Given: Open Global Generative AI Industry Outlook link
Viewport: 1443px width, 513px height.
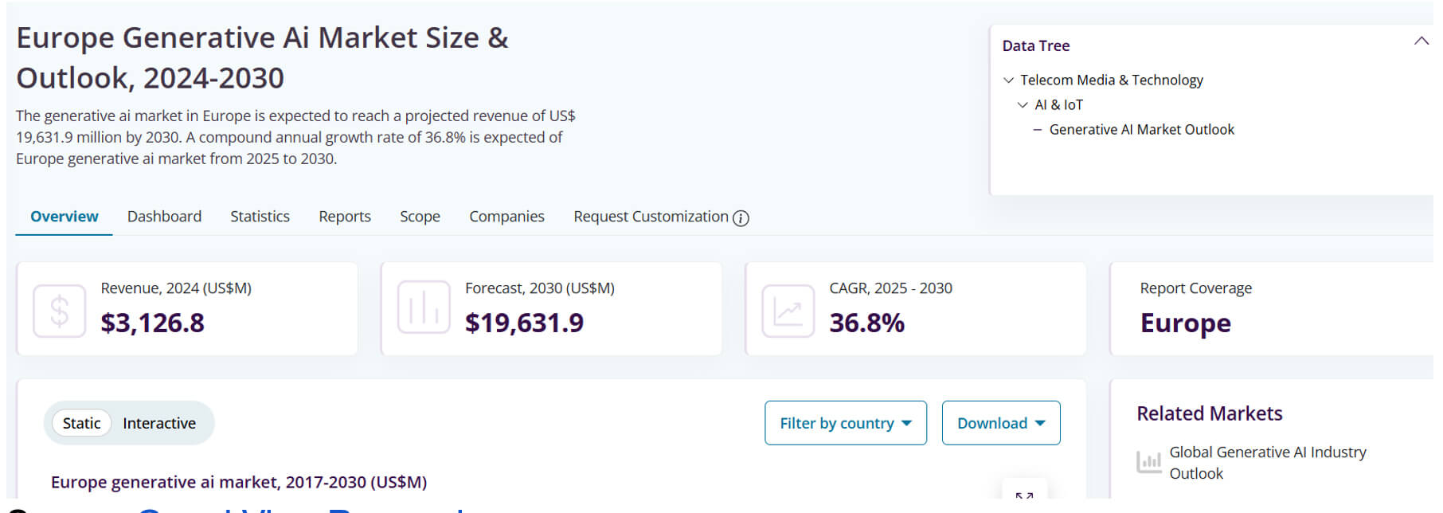Looking at the screenshot, I should point(1266,463).
